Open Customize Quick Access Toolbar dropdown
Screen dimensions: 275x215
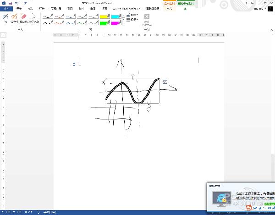pos(30,3)
